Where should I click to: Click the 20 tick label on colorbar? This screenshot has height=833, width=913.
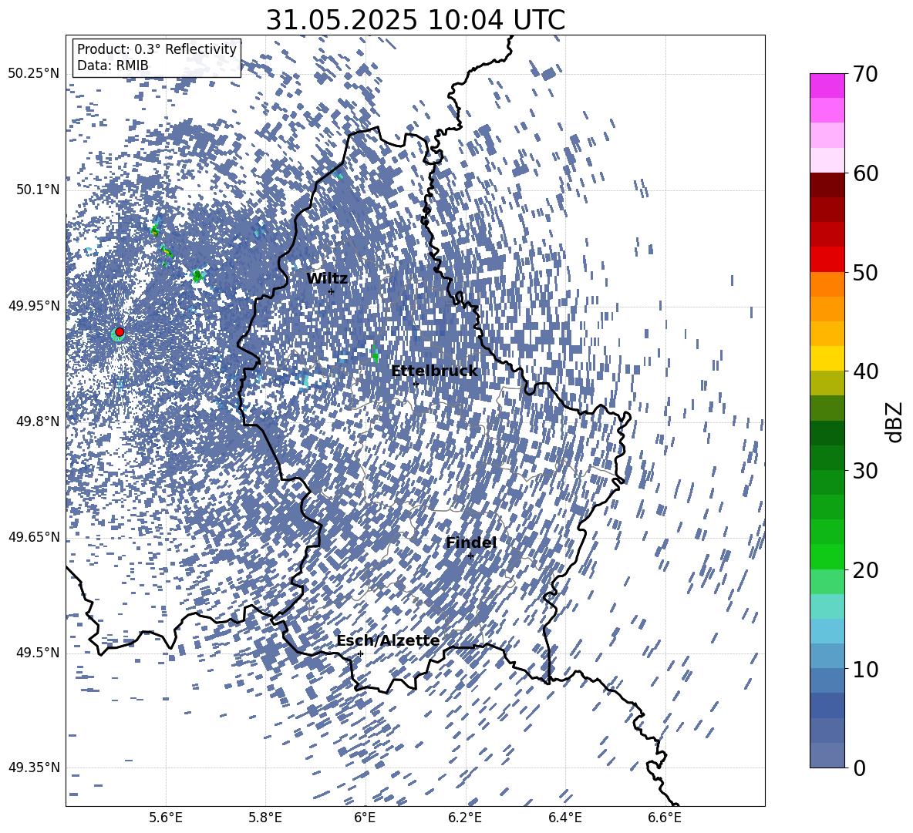[x=864, y=569]
